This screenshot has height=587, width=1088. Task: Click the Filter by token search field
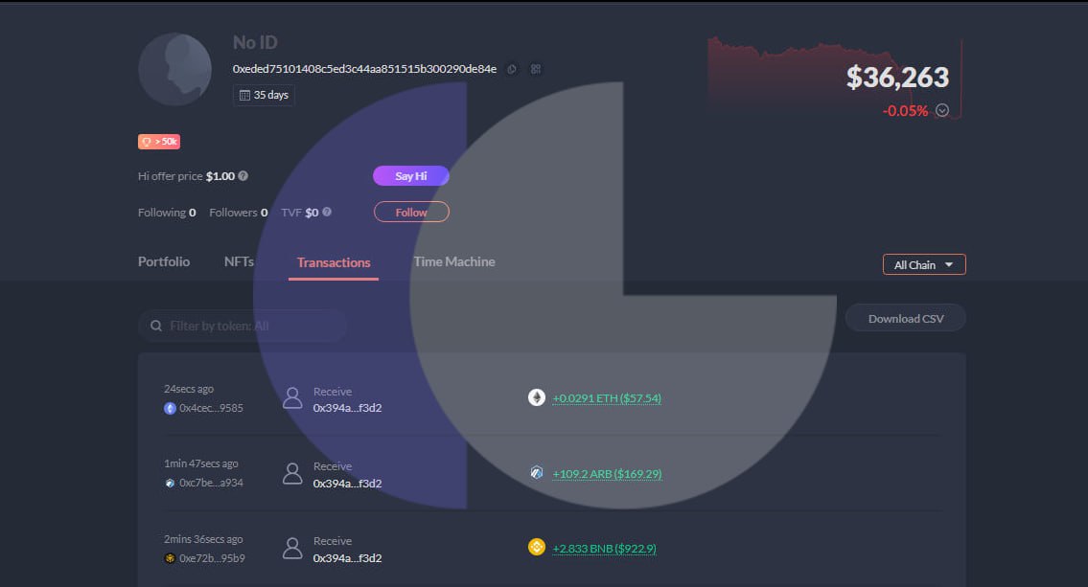(243, 326)
